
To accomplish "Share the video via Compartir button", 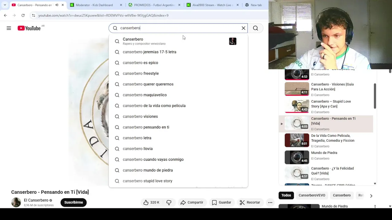I will point(192,202).
